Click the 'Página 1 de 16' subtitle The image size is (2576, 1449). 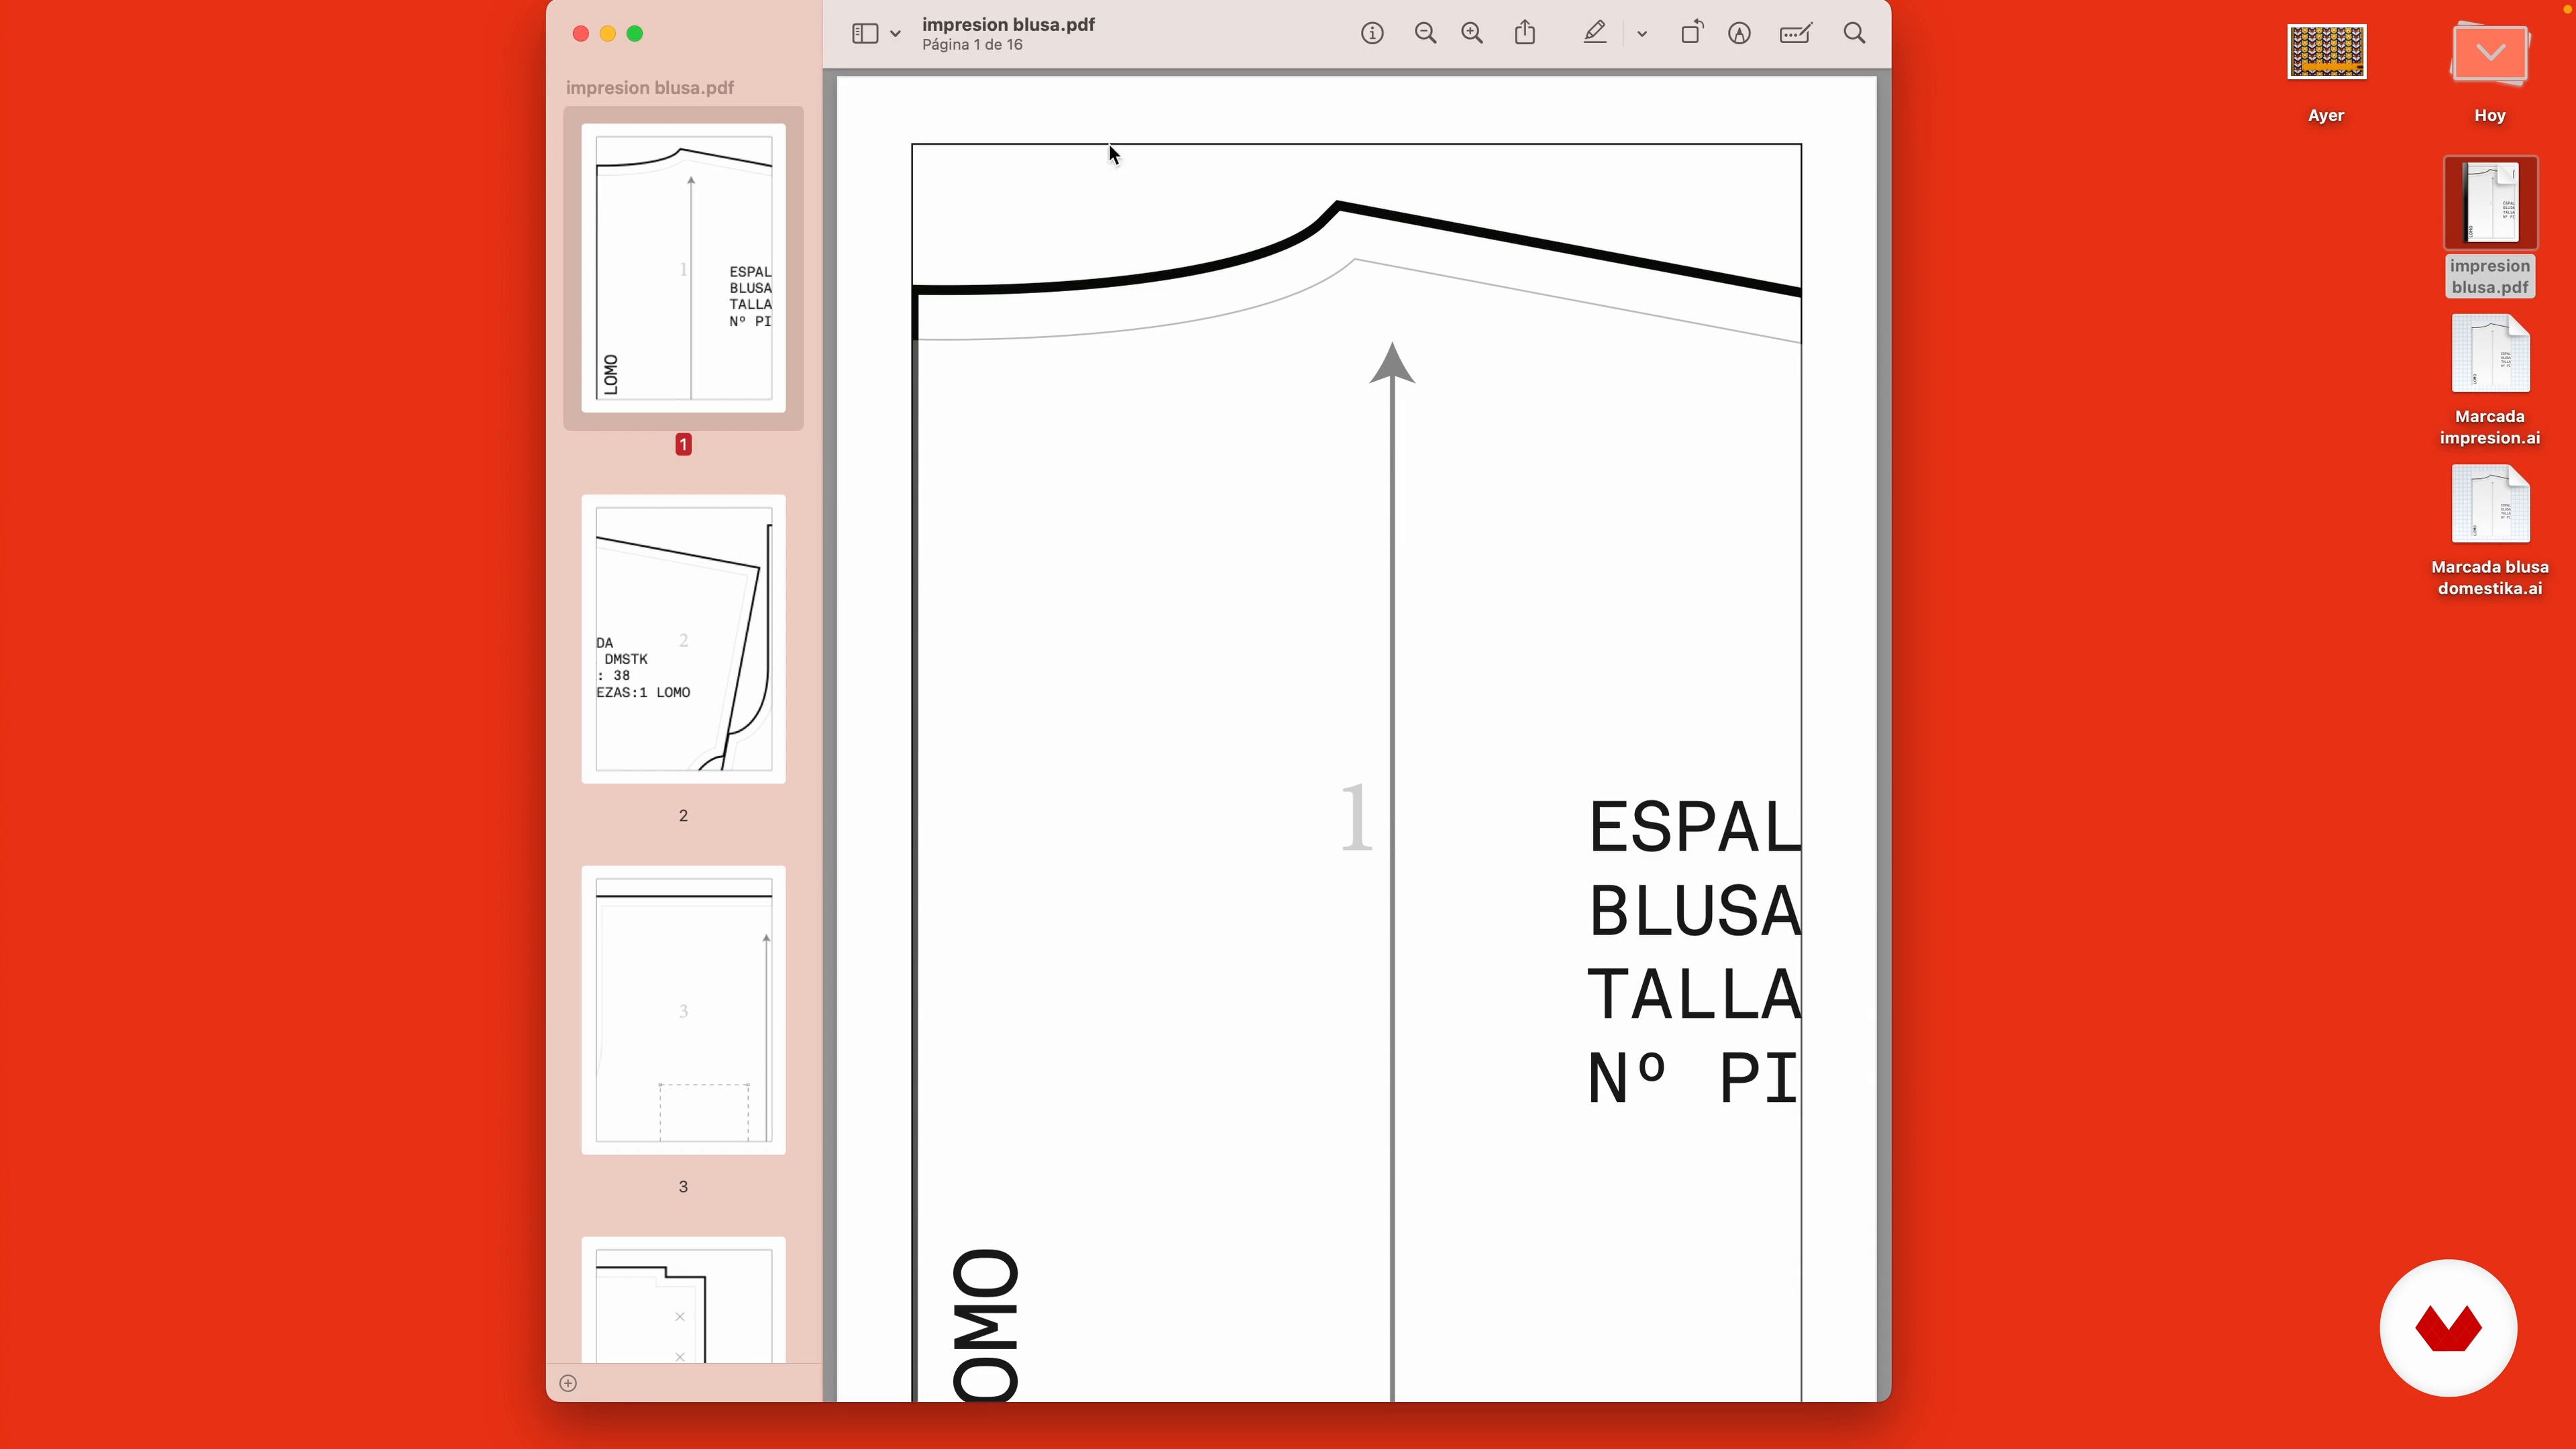pos(972,45)
